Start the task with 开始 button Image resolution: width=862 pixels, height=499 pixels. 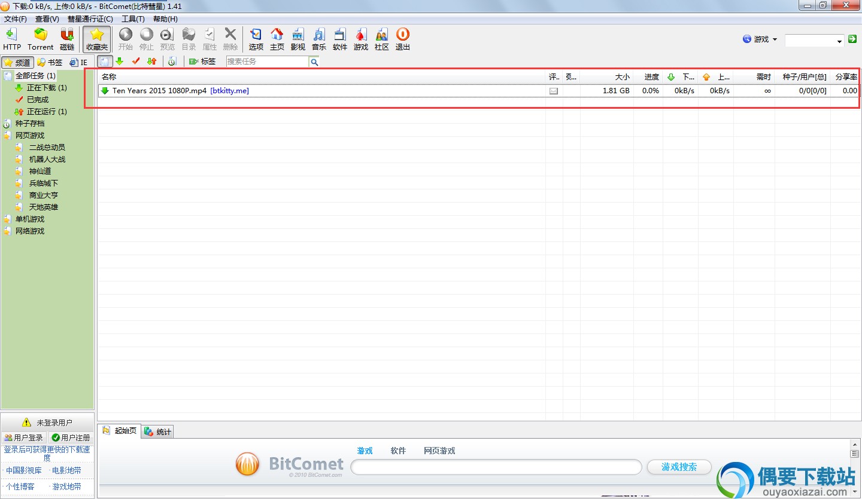pyautogui.click(x=125, y=39)
